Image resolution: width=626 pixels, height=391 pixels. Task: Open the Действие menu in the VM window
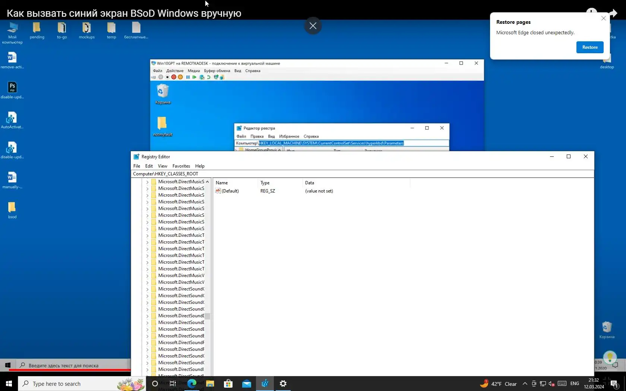(175, 71)
